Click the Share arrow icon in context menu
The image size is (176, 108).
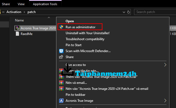pos(61,57)
